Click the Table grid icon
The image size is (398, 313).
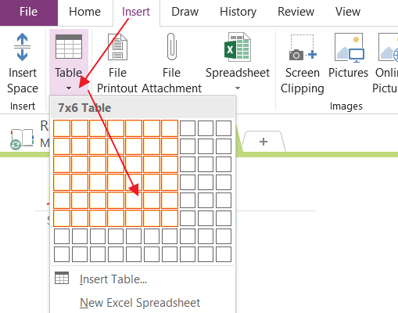pos(69,47)
